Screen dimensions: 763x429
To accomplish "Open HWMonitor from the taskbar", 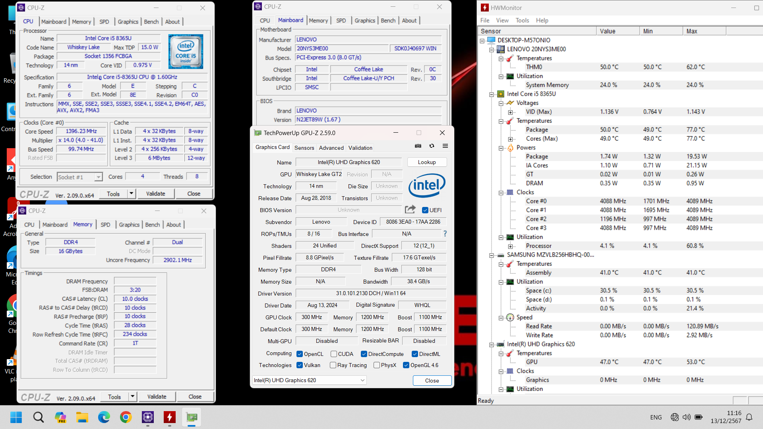I will click(x=170, y=417).
